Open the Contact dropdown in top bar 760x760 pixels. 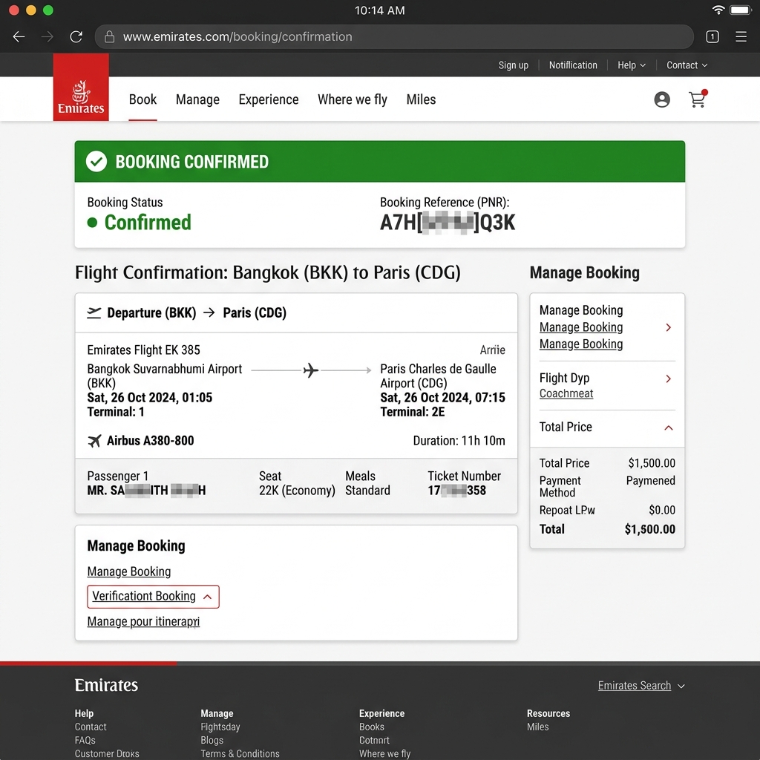[687, 65]
